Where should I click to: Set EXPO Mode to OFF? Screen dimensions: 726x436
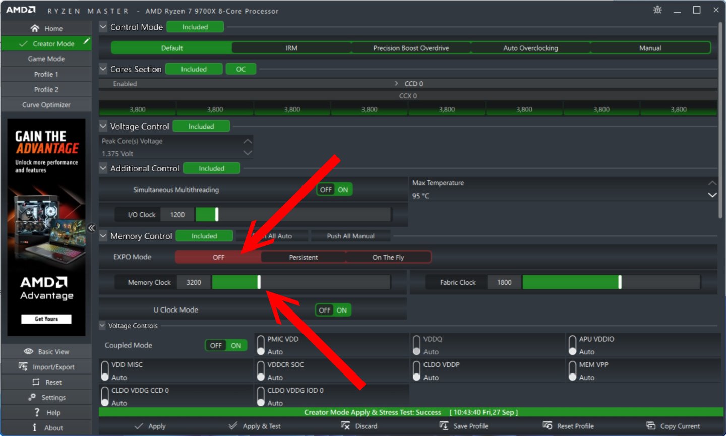(x=218, y=257)
